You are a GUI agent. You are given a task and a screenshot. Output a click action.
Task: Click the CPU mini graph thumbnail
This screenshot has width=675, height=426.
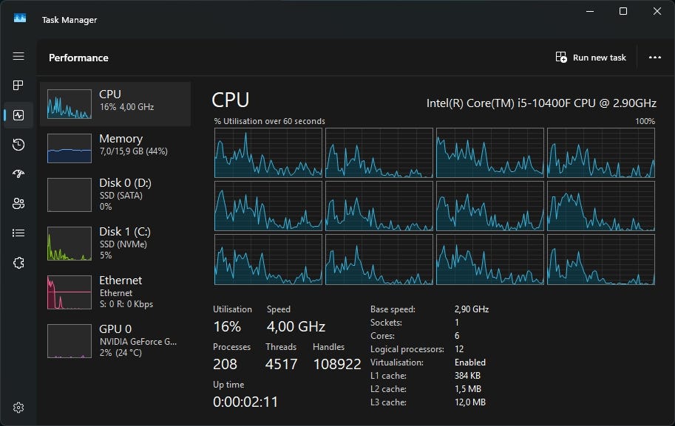pyautogui.click(x=69, y=103)
